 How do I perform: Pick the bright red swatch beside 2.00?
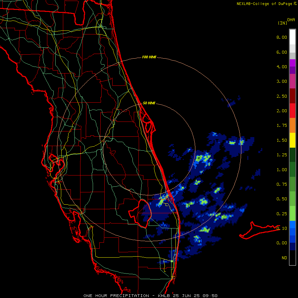tap(292, 111)
